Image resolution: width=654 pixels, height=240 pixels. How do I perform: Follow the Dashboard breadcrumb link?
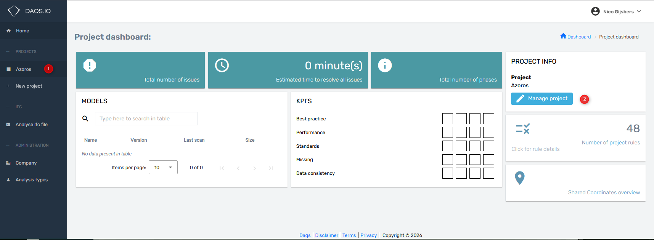(579, 37)
